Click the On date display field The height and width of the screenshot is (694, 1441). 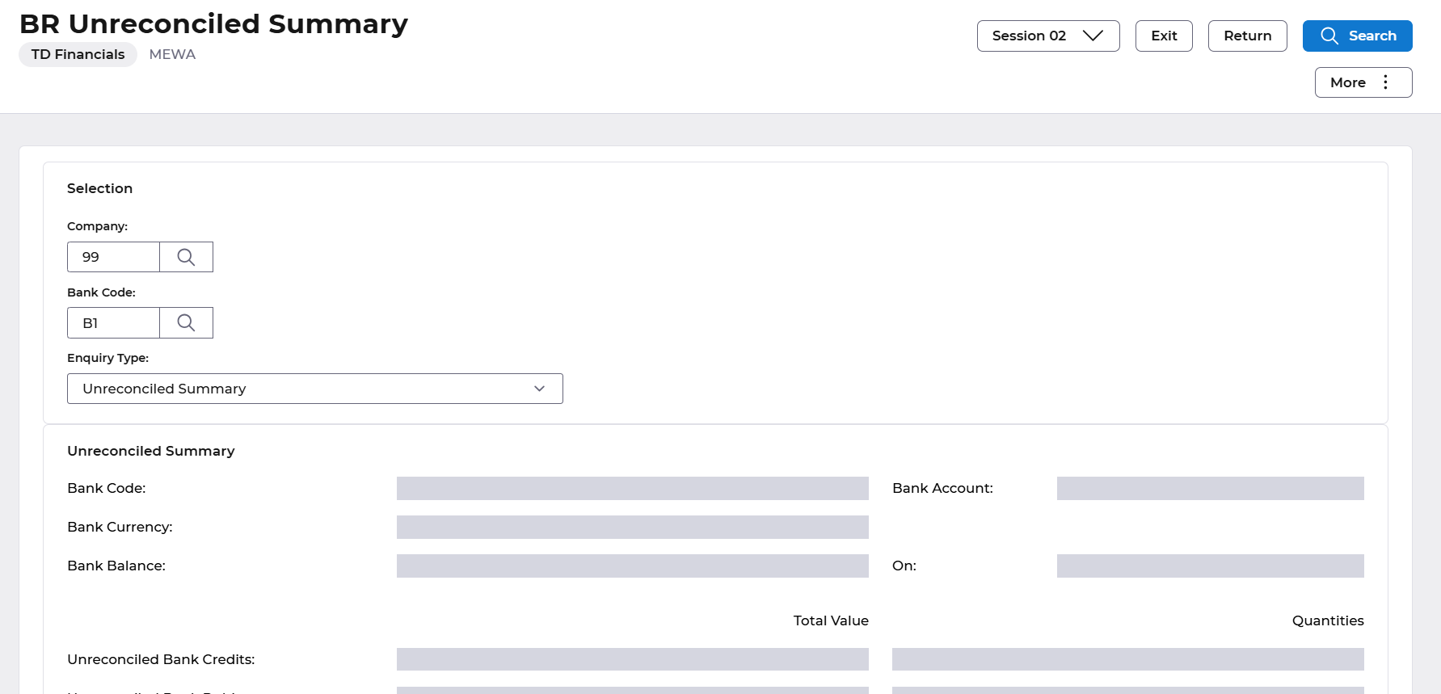[x=1210, y=566]
